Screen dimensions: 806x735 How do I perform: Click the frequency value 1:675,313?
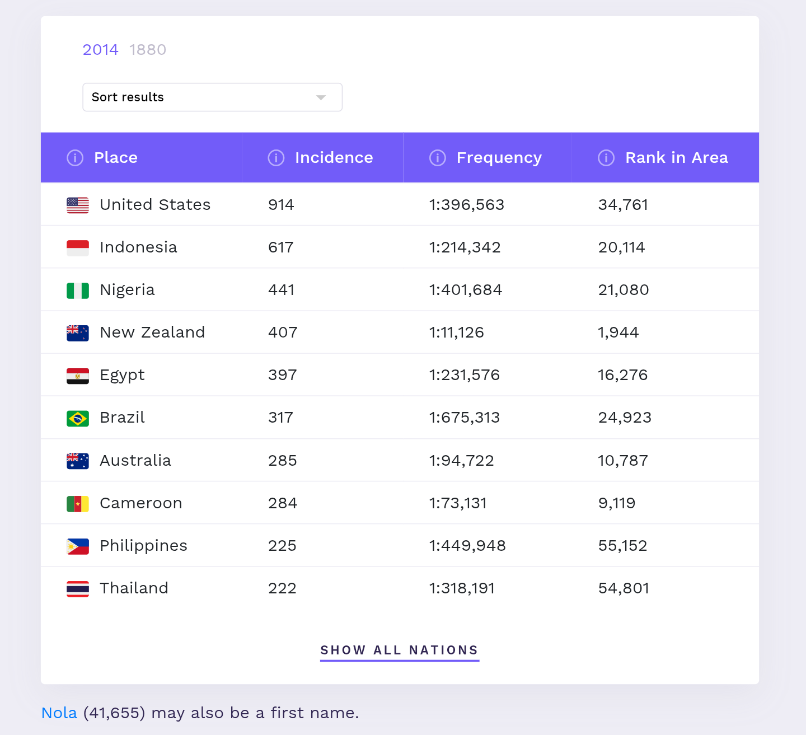coord(465,418)
